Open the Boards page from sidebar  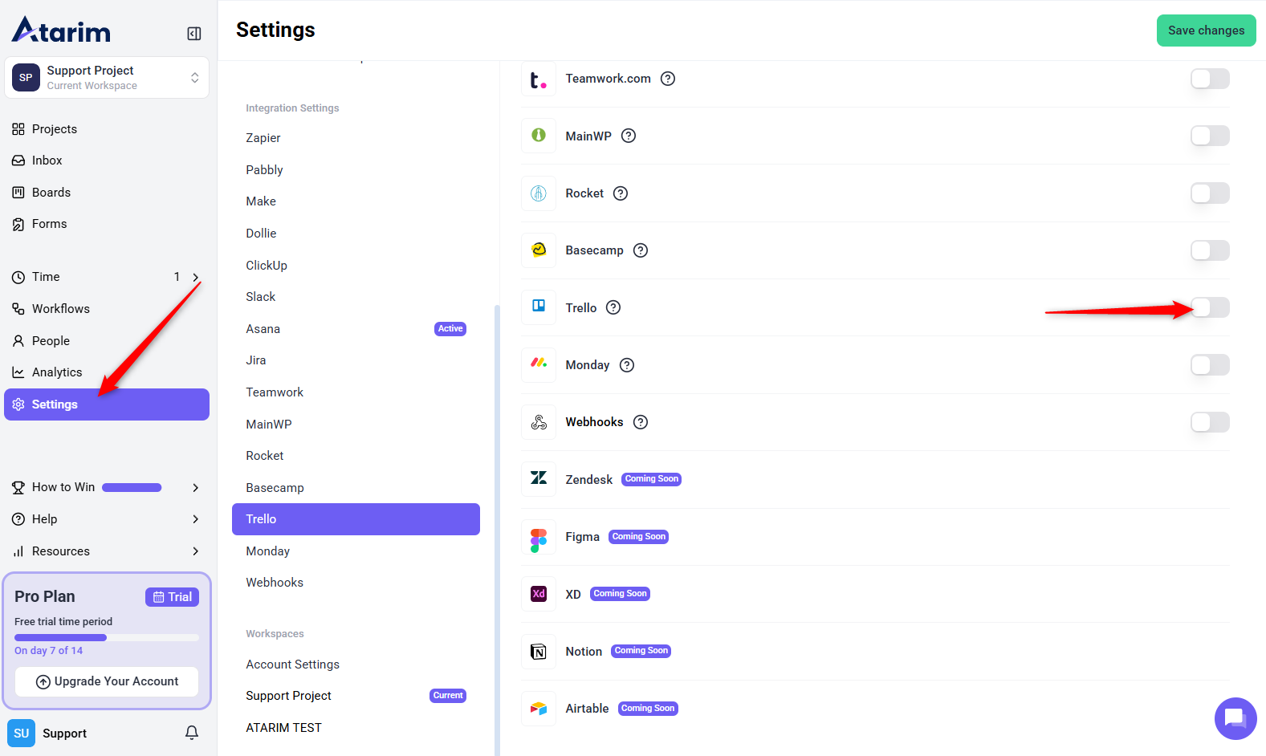click(51, 193)
